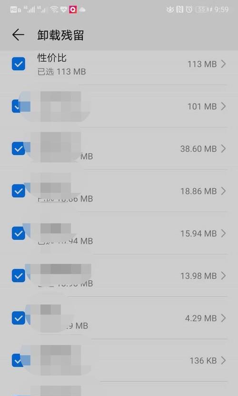Open the NFC status bar icon
238x396 pixels.
180,10
